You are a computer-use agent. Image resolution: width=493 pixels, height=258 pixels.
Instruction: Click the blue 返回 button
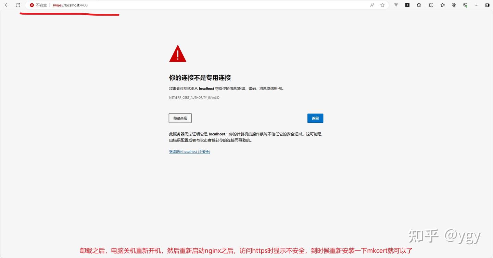(315, 118)
